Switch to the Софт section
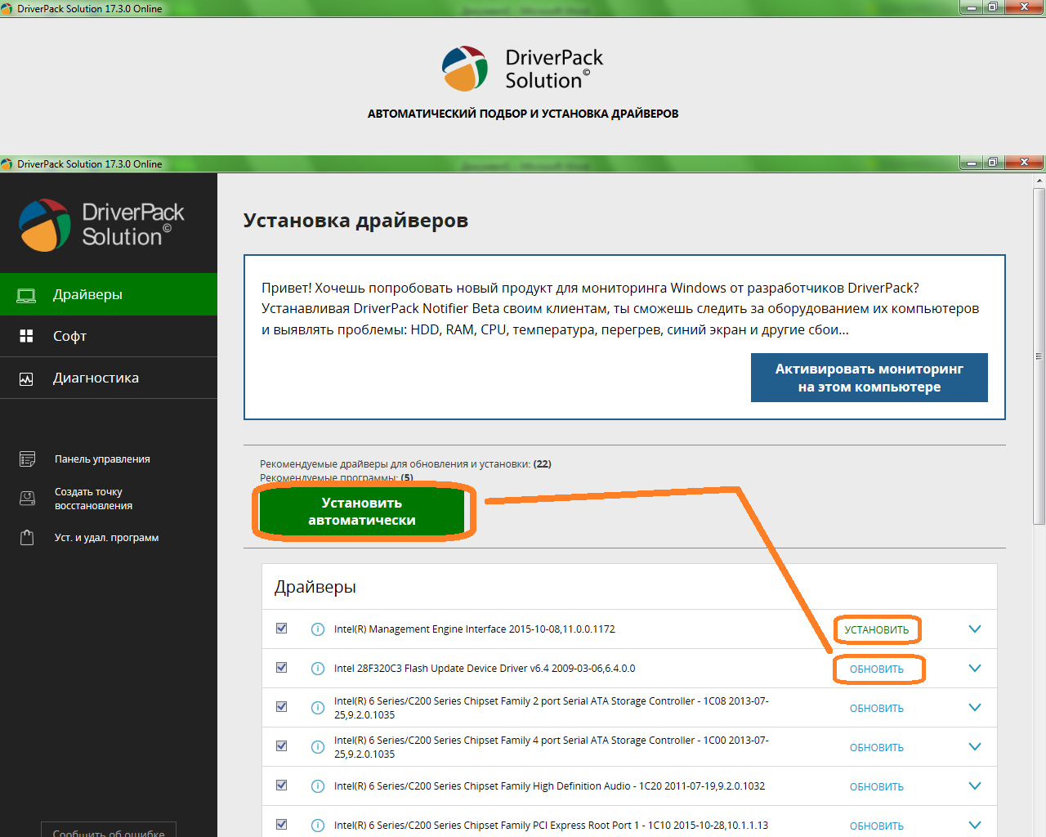This screenshot has width=1046, height=837. point(109,336)
